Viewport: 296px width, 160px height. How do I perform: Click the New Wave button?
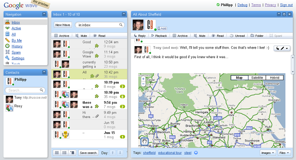pyautogui.click(x=63, y=25)
